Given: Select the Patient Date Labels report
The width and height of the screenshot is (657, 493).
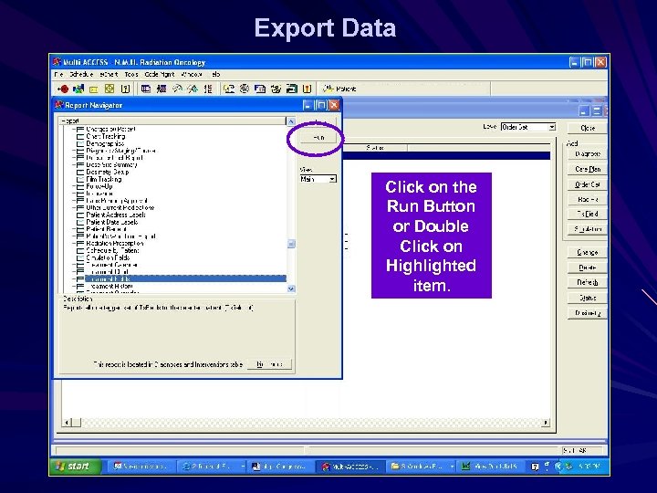Looking at the screenshot, I should (112, 222).
